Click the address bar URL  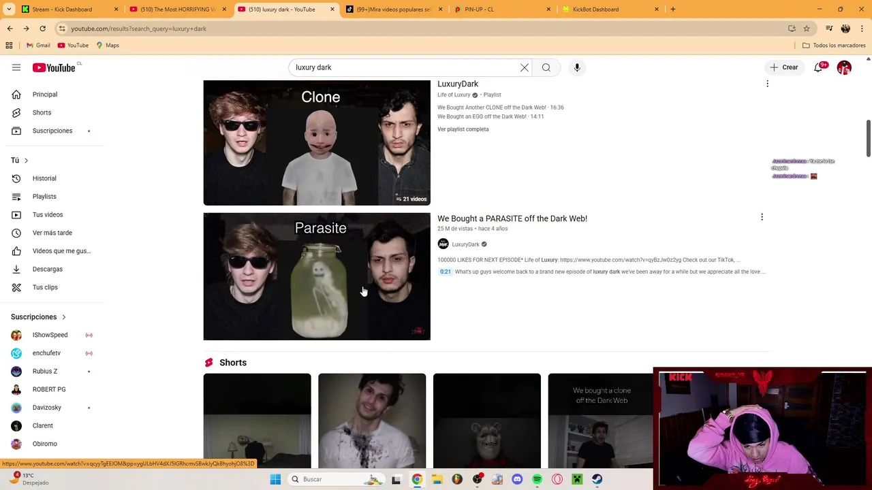(138, 29)
